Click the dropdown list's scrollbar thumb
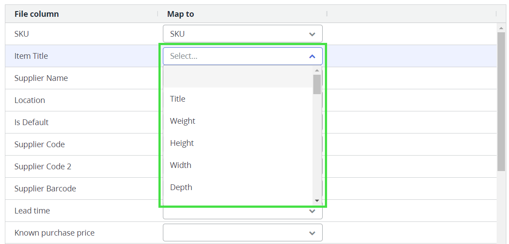509x244 pixels. coord(317,84)
